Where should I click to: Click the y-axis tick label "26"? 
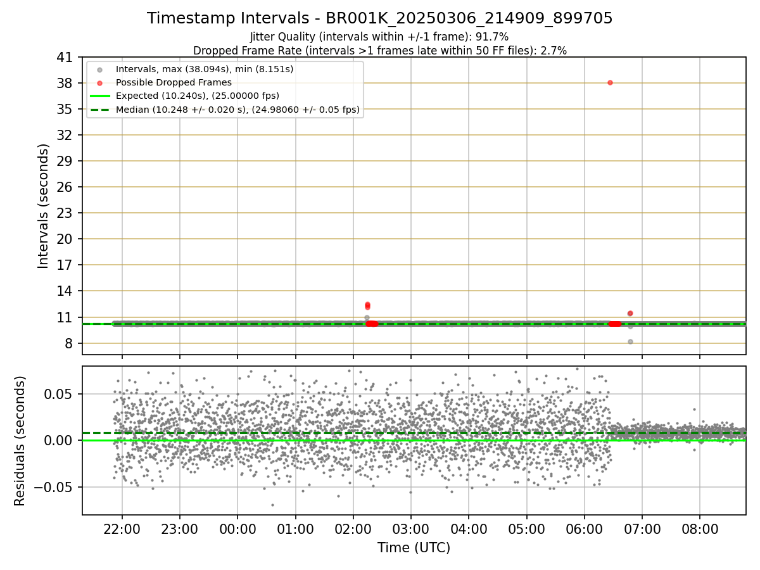click(65, 187)
